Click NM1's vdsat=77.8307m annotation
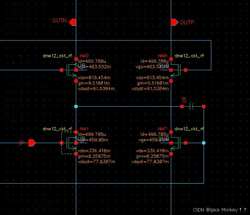Image resolution: width=250 pixels, height=215 pixels. coord(96,162)
